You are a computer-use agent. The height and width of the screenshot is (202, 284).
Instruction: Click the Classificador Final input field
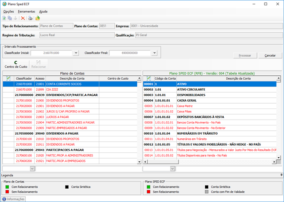point(130,53)
